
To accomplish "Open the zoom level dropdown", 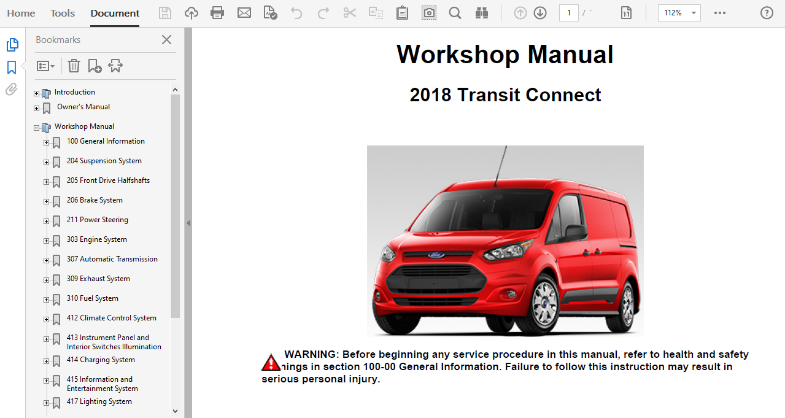I will click(694, 13).
